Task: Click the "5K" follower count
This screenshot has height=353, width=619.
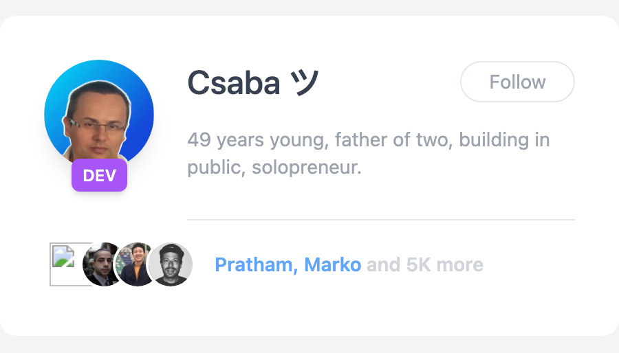Action: pos(419,264)
